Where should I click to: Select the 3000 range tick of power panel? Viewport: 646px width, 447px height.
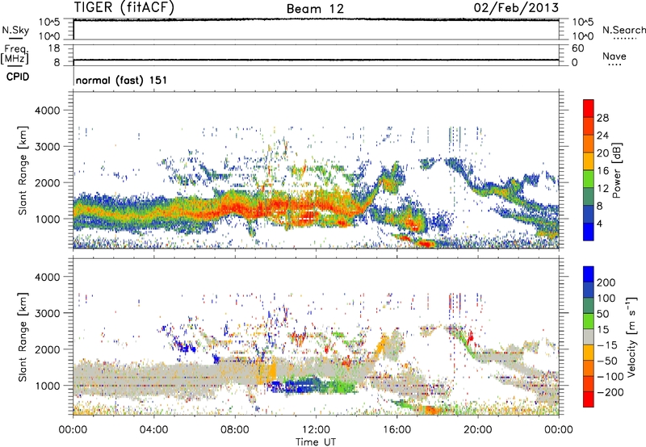coord(48,147)
